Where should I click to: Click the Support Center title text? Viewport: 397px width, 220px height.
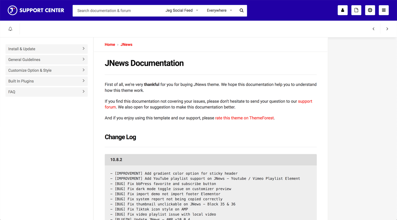[42, 10]
